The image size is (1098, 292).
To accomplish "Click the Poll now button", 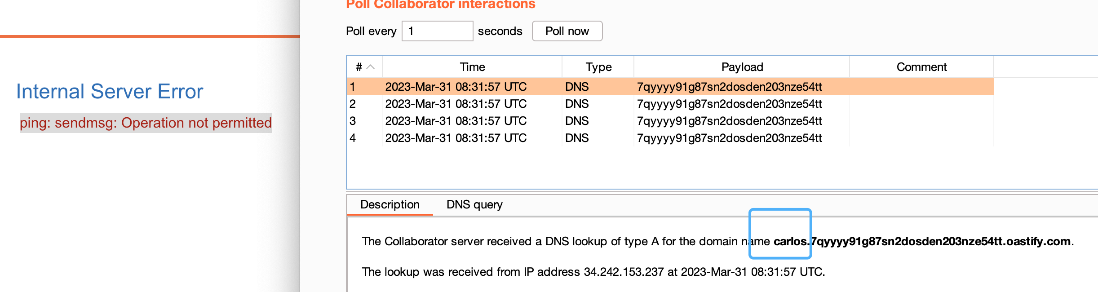I will (567, 31).
